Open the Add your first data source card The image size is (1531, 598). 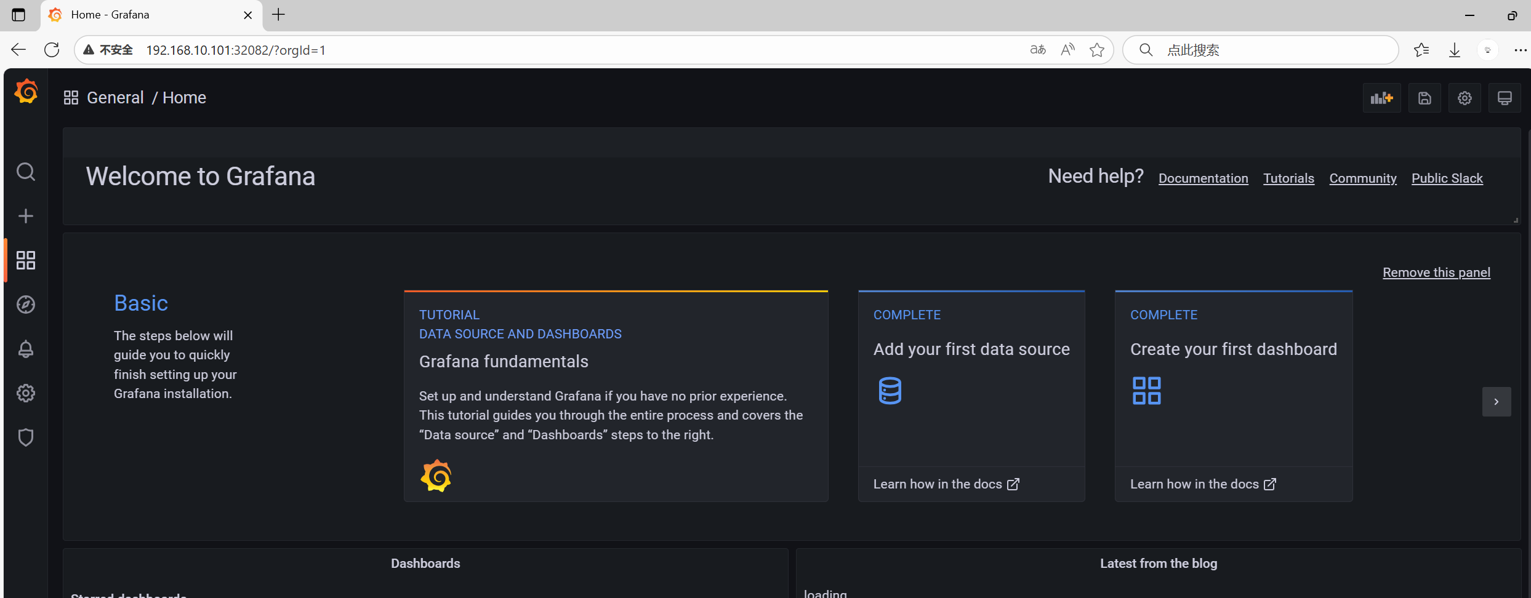(x=971, y=396)
